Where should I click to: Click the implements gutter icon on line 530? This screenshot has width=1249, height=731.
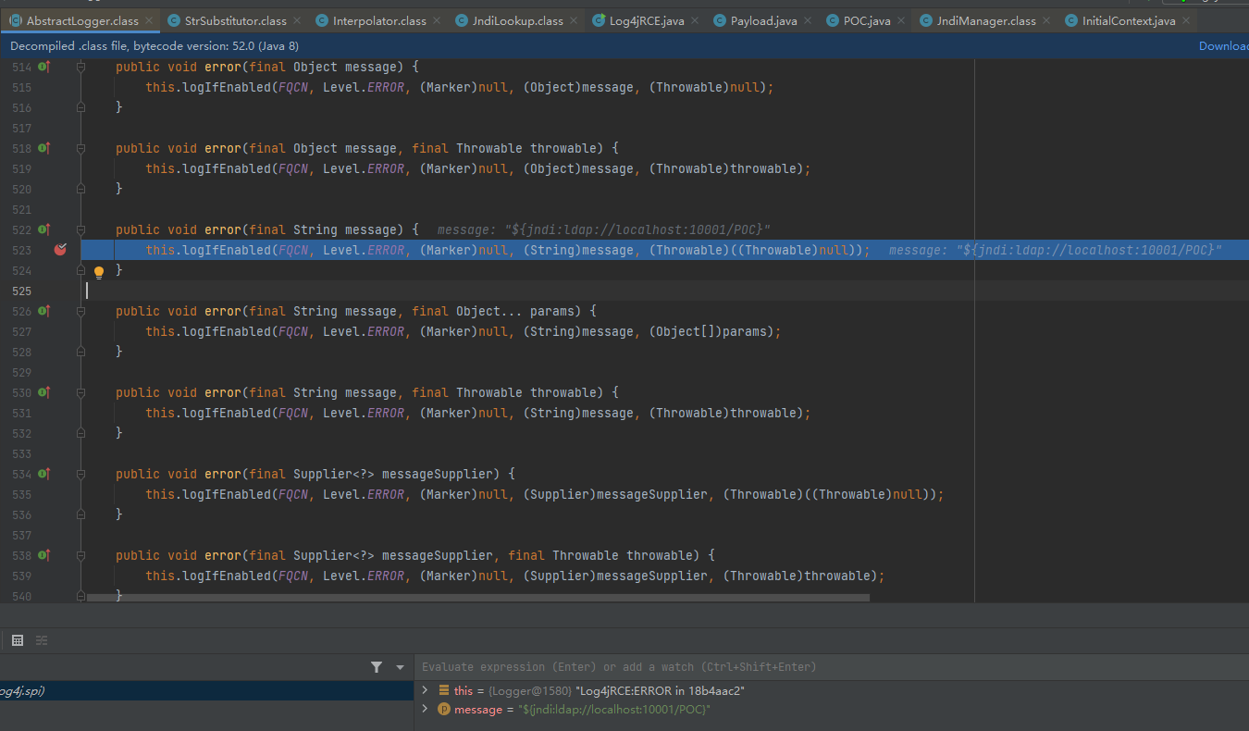tap(43, 392)
